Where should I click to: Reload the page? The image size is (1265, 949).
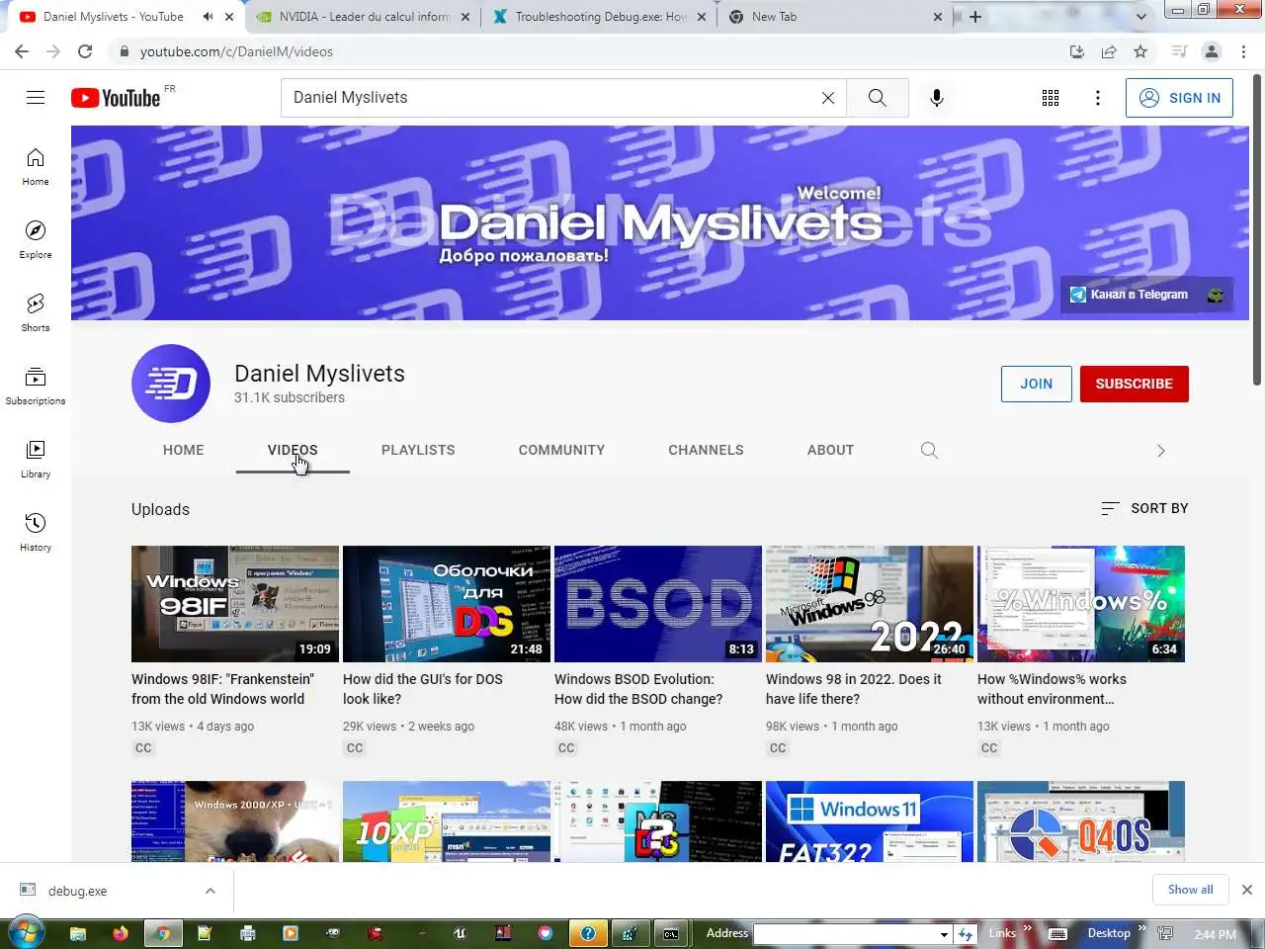tap(85, 51)
